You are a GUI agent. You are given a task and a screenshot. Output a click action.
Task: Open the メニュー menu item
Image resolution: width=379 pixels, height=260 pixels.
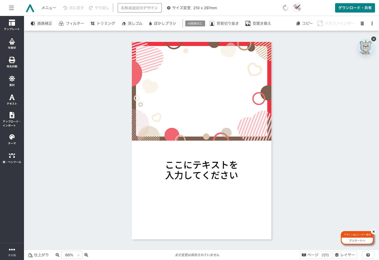(49, 8)
